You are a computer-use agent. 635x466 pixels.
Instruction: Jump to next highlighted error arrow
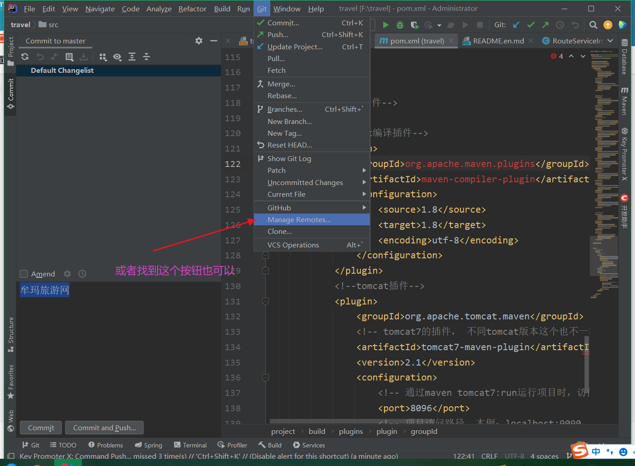coord(583,56)
